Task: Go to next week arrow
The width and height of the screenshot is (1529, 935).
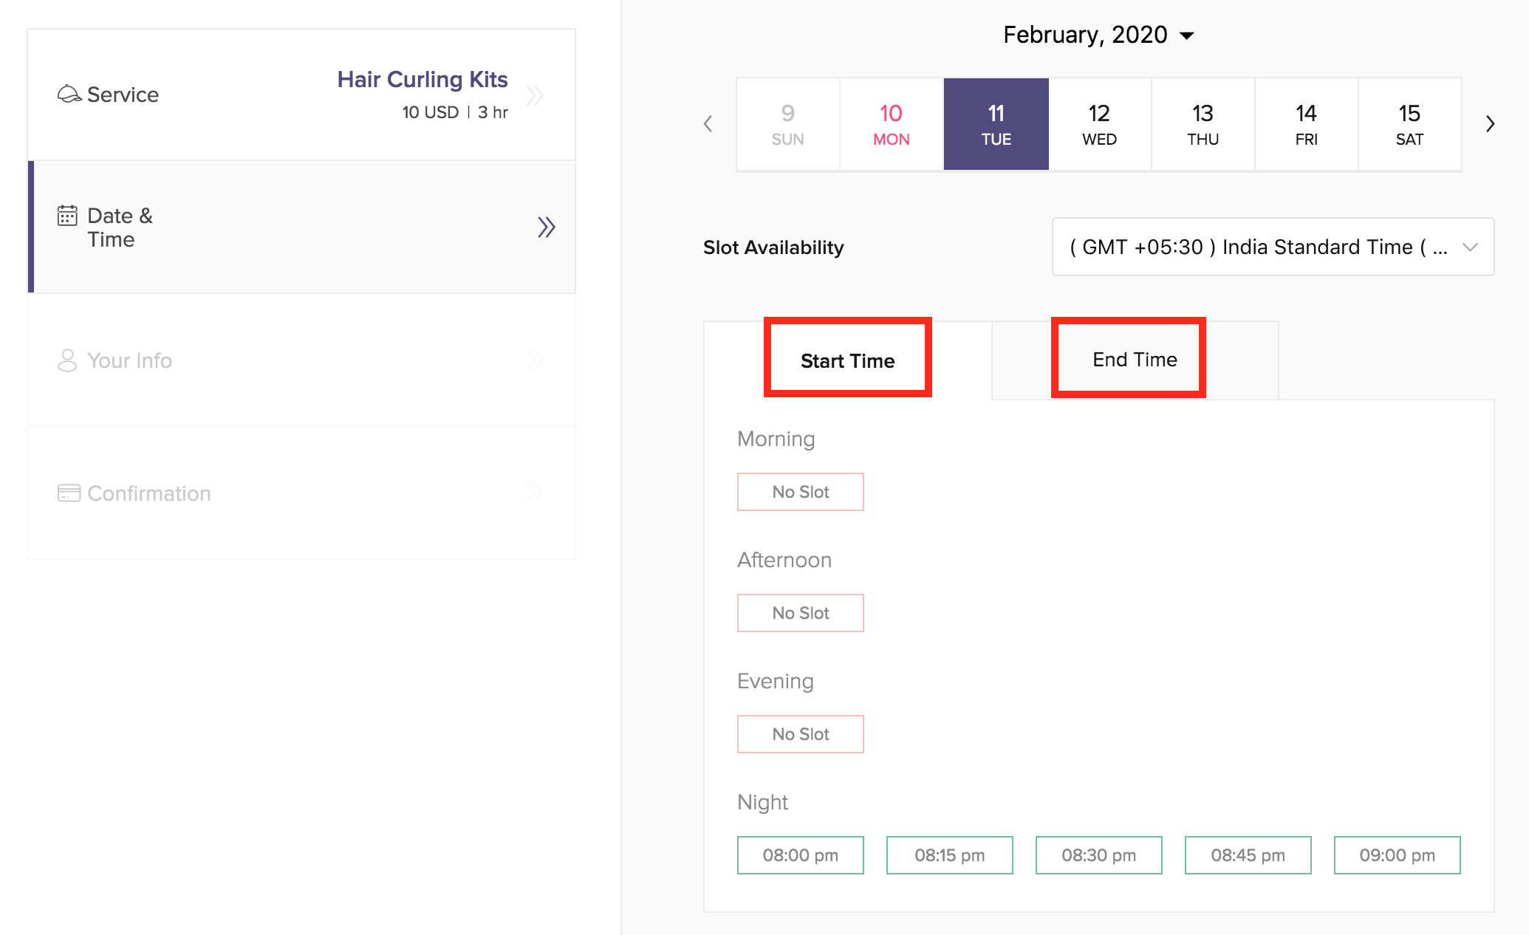Action: tap(1490, 123)
